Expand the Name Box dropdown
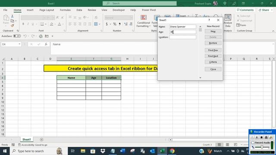The height and width of the screenshot is (155, 276). pos(19,44)
